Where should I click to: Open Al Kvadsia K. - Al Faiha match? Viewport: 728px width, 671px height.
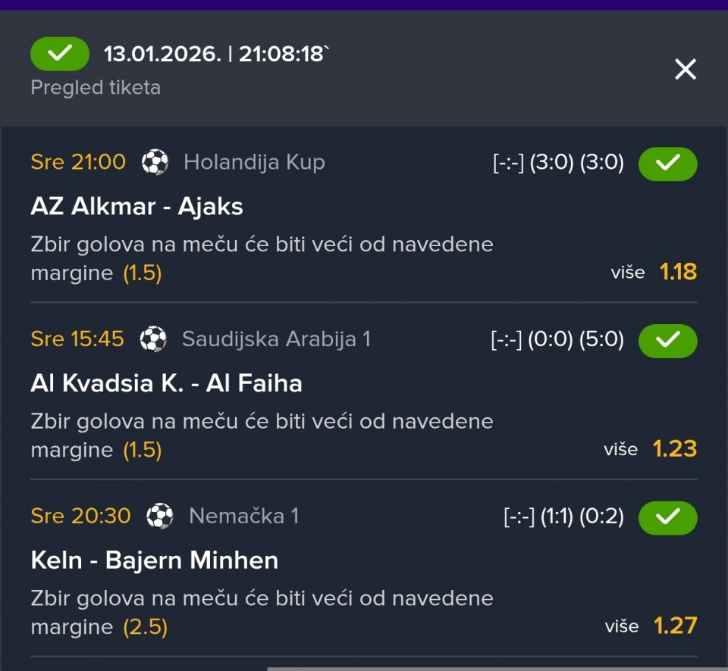tap(166, 383)
